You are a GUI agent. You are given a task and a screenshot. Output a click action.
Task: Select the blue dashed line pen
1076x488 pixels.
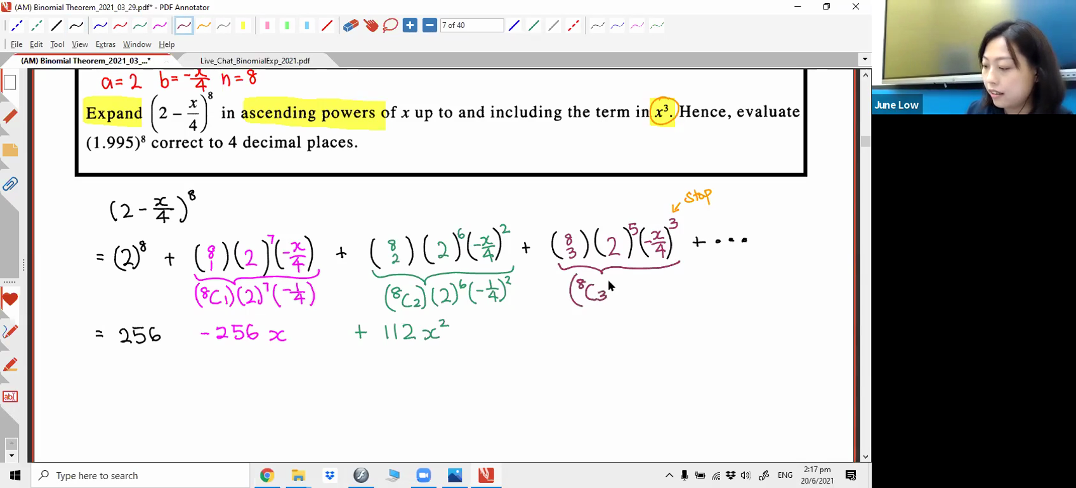click(x=16, y=26)
